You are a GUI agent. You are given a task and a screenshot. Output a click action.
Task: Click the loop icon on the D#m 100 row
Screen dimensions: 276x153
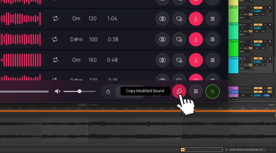pos(55,39)
